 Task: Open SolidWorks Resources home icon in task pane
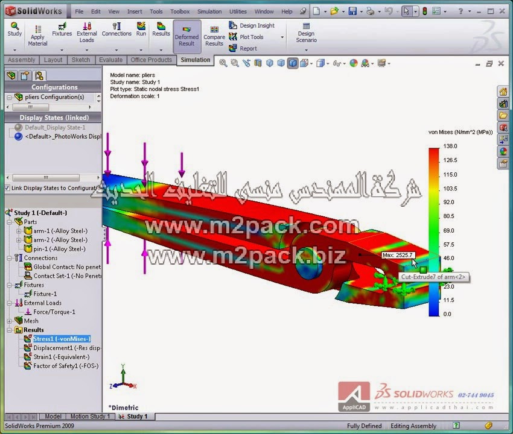coord(503,92)
